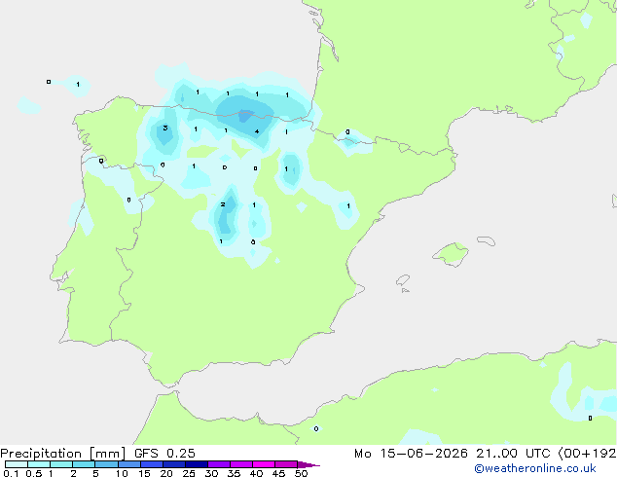This screenshot has height=477, width=617.
Task: Pick the 5–10 mm legend color swatch
Action: click(x=106, y=464)
